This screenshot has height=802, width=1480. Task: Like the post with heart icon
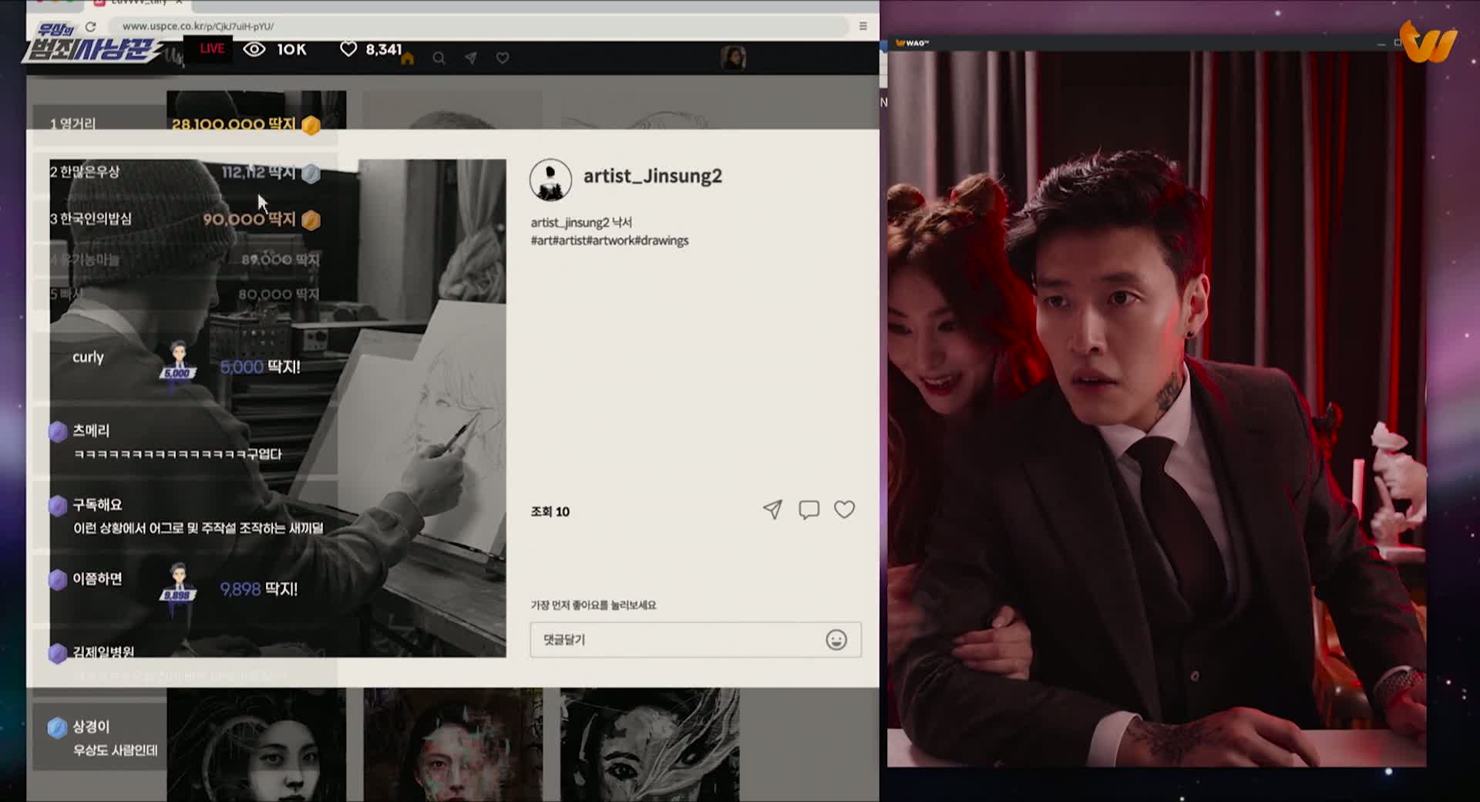[x=845, y=510]
